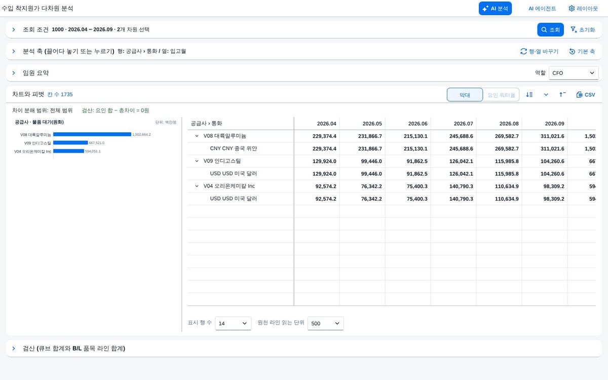Click the 1,502,664.2 chart value label
Screen dimensions: 608x380
(x=141, y=134)
